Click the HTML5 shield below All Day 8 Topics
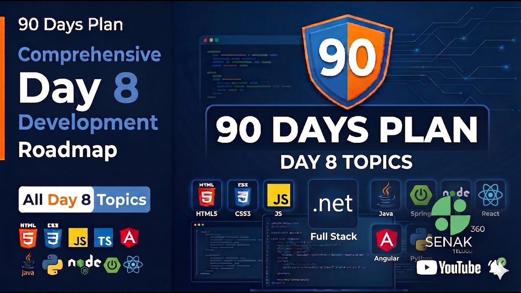The width and height of the screenshot is (521, 293). [28, 236]
